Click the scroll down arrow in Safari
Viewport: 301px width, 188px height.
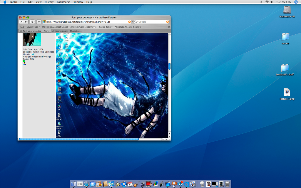[169, 136]
